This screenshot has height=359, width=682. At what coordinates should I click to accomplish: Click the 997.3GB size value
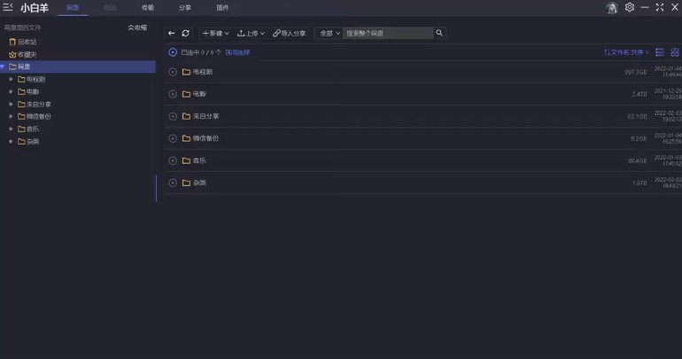636,72
